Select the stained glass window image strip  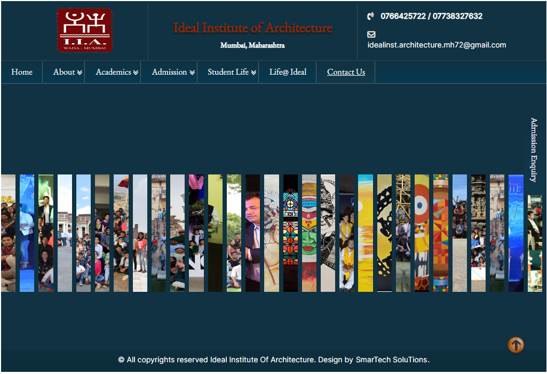click(290, 233)
